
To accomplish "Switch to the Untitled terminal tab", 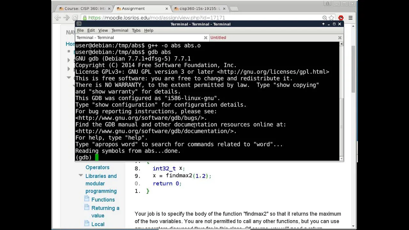I will click(x=218, y=38).
